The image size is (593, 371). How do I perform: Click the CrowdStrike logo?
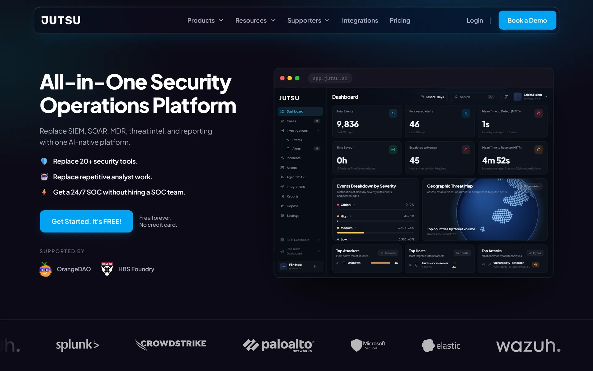(x=170, y=345)
